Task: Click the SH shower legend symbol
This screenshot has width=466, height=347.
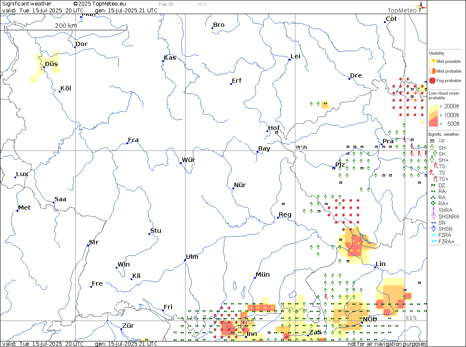Action: (435, 154)
